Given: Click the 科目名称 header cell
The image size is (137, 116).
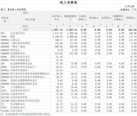Looking at the screenshot, I should click(30, 19).
